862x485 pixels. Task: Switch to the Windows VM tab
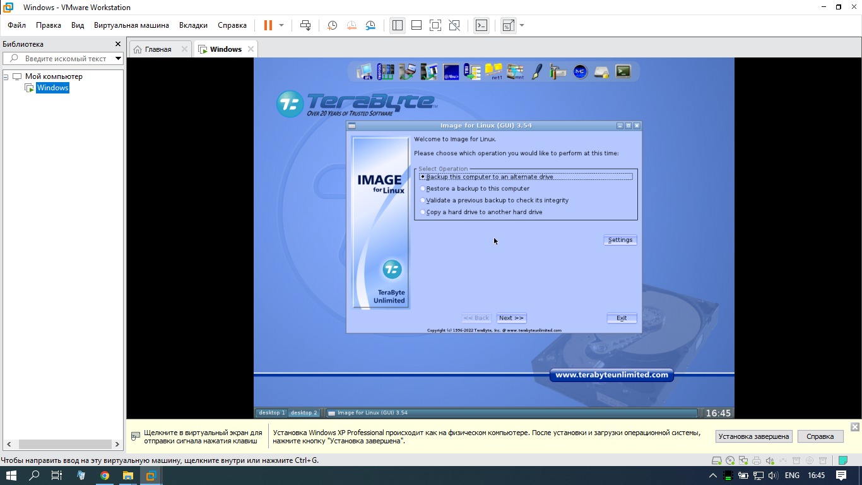225,49
